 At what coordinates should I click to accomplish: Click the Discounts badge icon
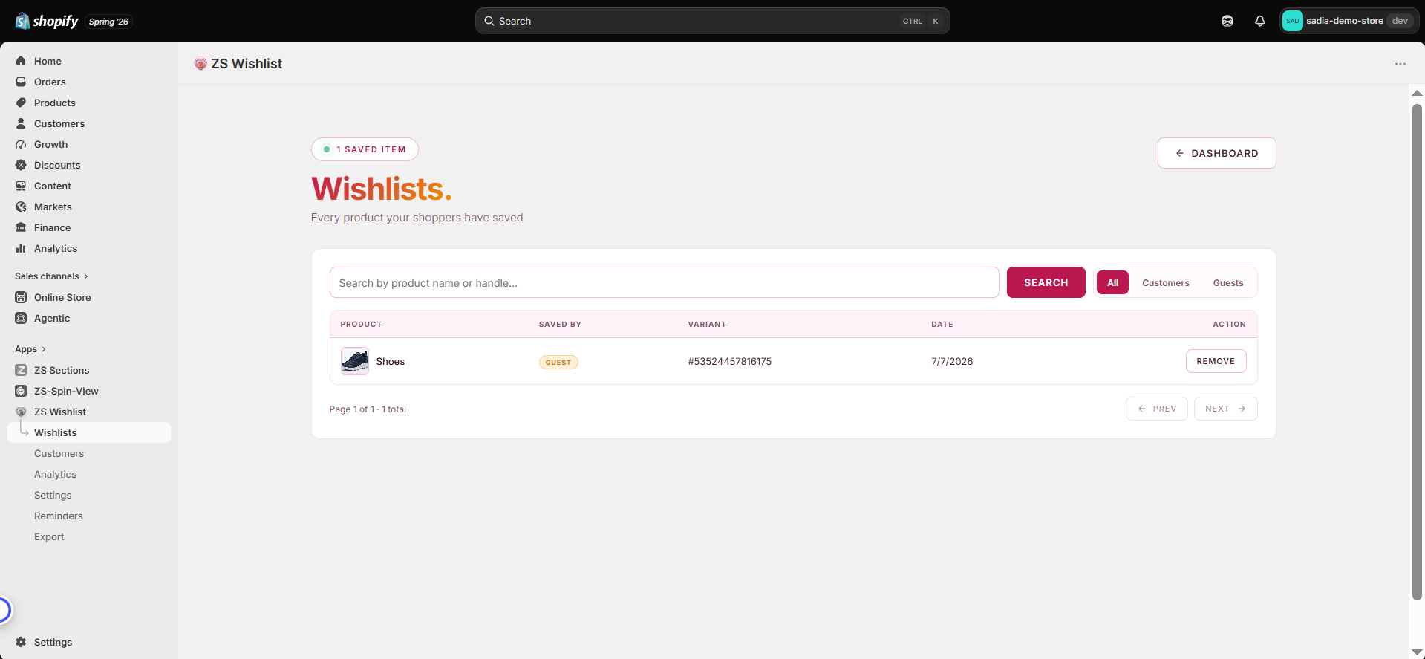pos(21,165)
